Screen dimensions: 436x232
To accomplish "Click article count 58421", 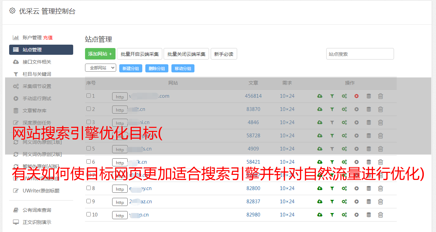I will [x=253, y=162].
